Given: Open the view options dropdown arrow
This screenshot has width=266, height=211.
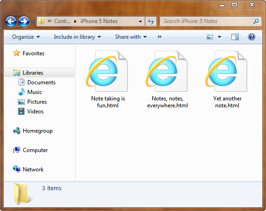Looking at the screenshot, I should [x=219, y=37].
